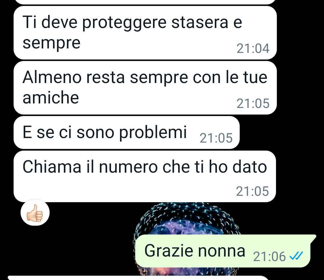Tap the blue double check read receipt
324x280 pixels.
tap(296, 256)
